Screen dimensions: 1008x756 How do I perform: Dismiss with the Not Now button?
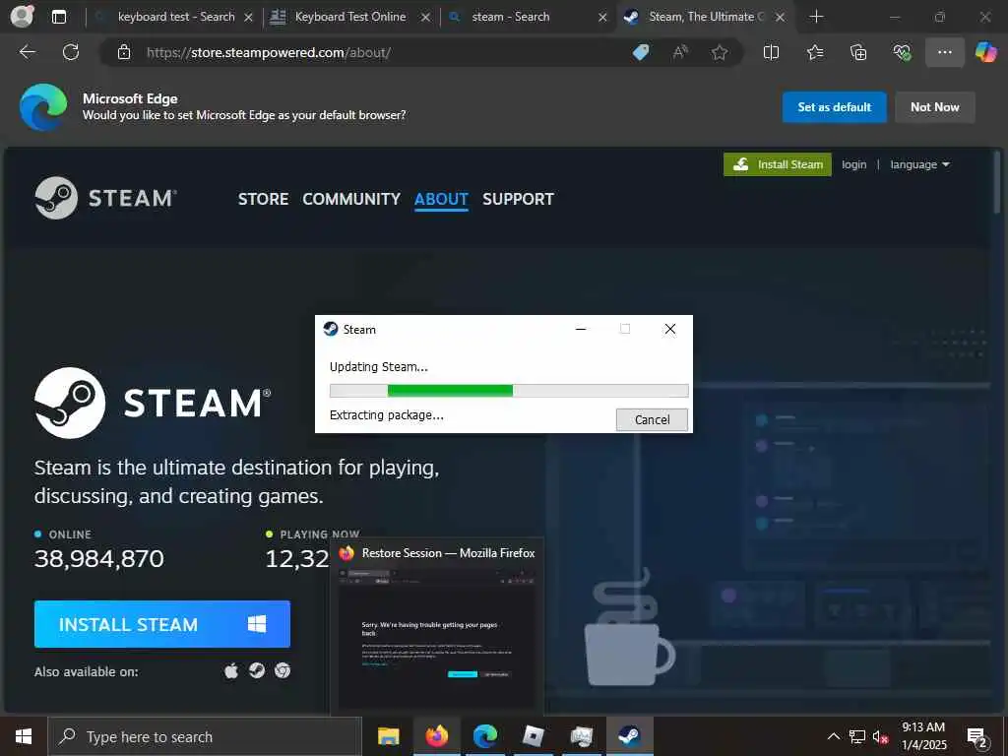935,106
